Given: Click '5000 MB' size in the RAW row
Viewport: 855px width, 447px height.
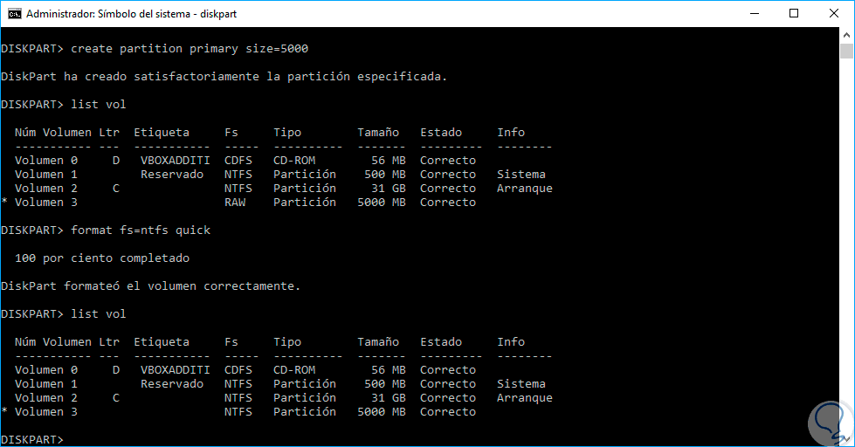Looking at the screenshot, I should [382, 203].
